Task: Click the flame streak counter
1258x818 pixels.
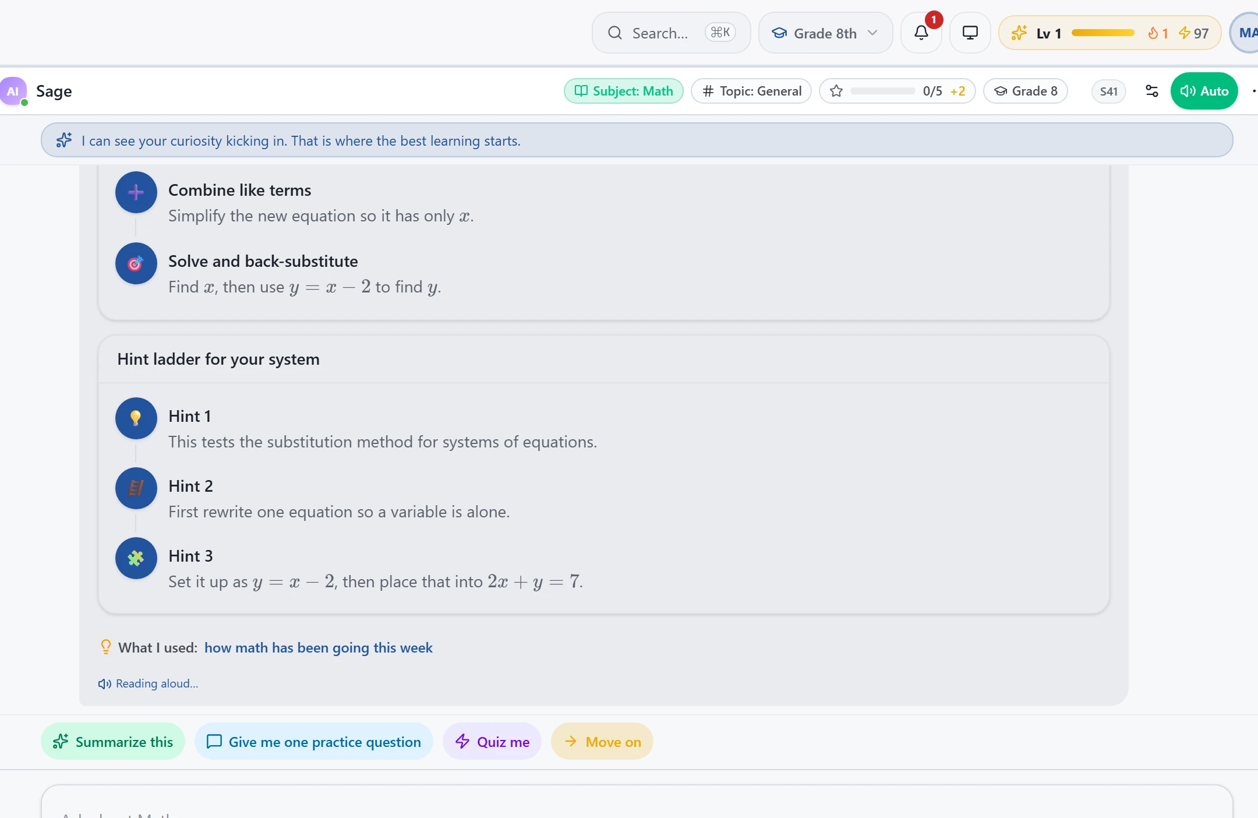Action: (x=1158, y=33)
